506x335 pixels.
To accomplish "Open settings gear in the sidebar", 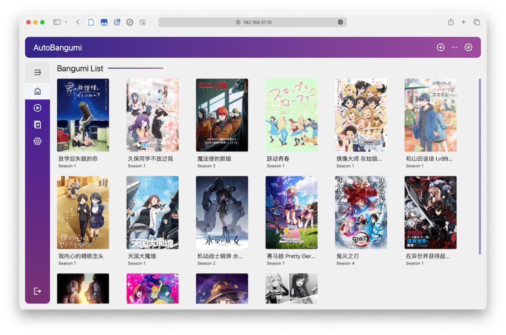I will pos(37,141).
